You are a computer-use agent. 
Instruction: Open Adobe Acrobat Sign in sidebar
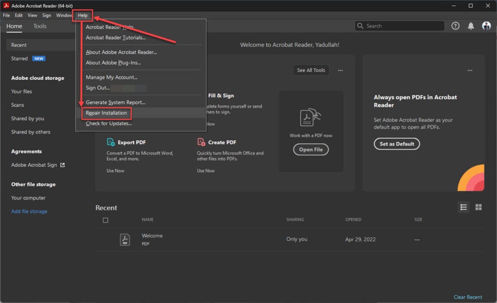coord(34,165)
